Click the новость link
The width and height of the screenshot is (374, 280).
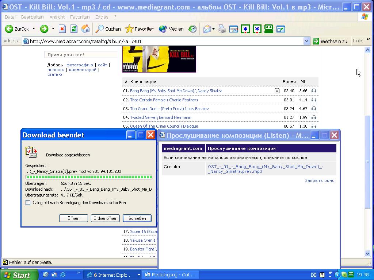[56, 70]
